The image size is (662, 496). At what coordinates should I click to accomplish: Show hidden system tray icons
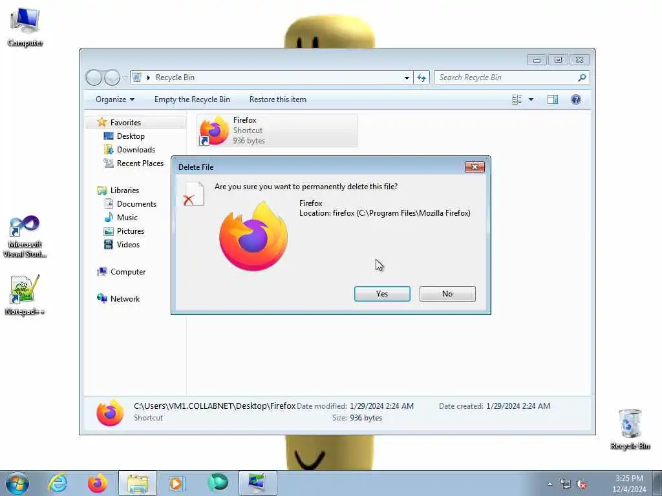550,484
